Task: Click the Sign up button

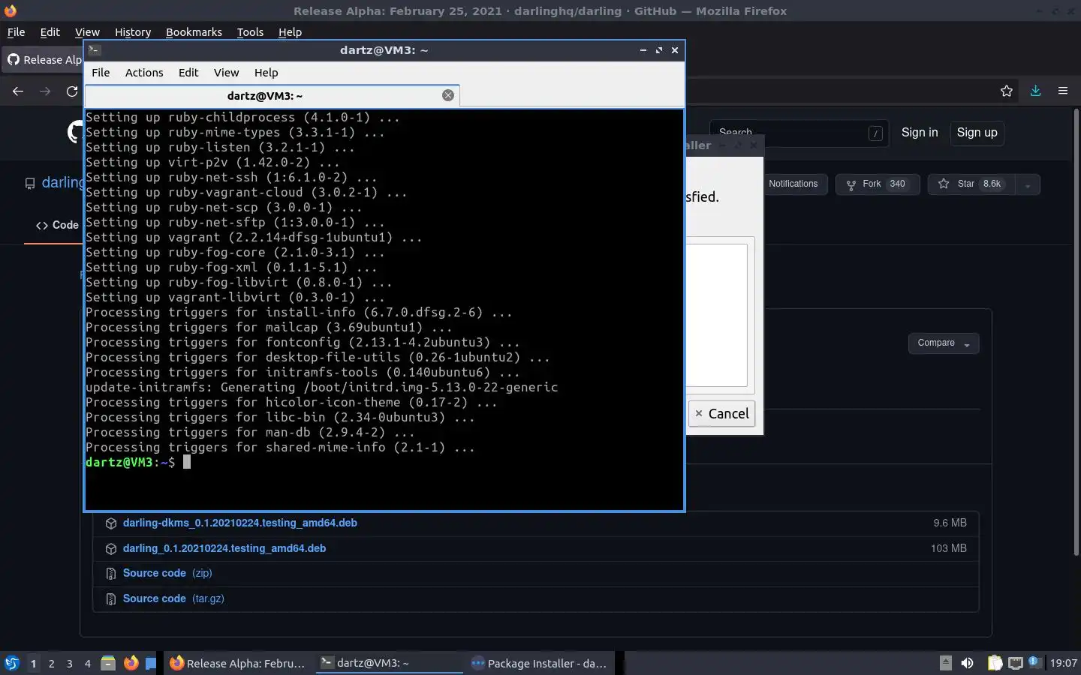Action: pos(977,133)
